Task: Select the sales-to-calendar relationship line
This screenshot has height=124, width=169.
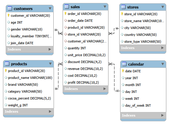Action: [114, 77]
